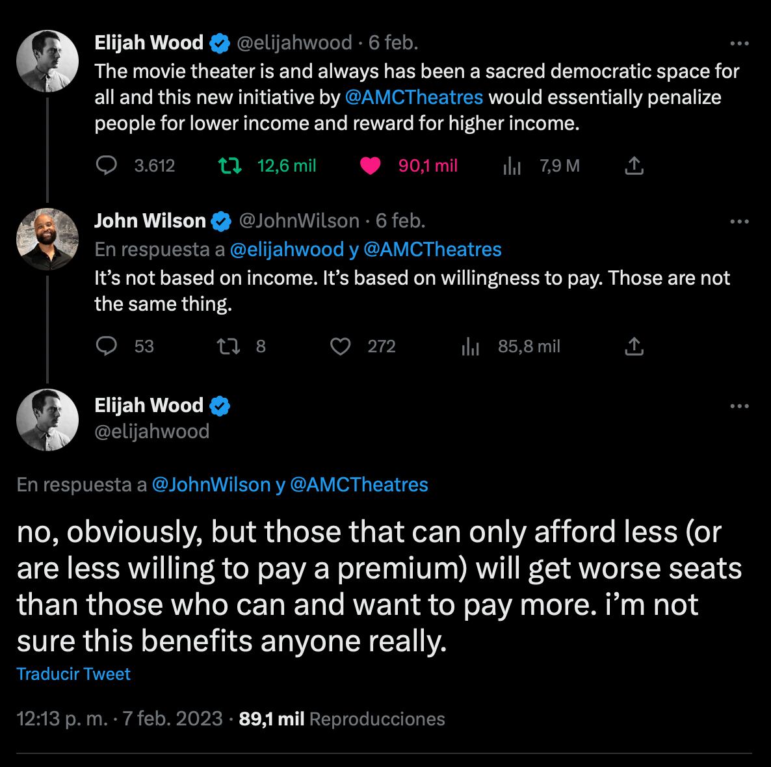Open view stats showing 85,8 mil
The image size is (771, 767).
pos(470,346)
